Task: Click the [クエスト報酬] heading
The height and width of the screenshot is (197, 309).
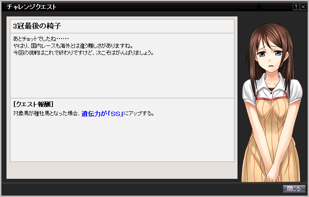Action: tap(33, 104)
